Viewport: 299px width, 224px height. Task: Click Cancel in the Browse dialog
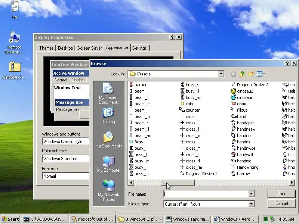pos(281,203)
